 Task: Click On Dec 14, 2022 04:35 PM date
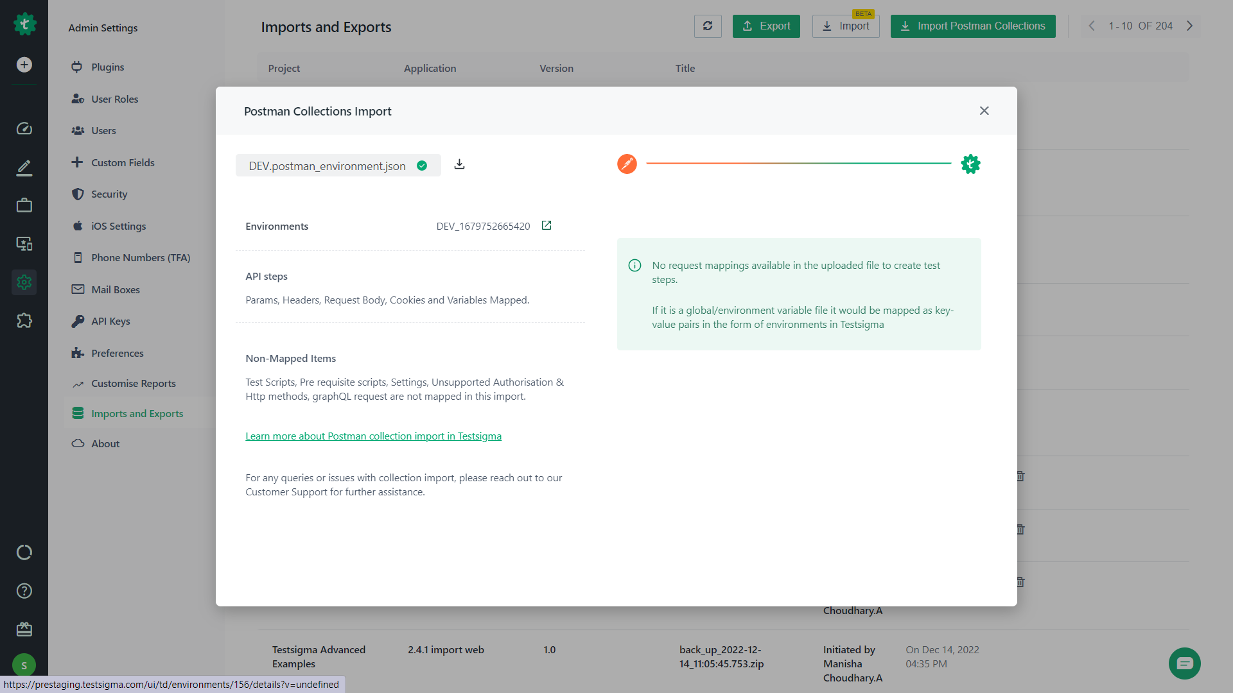coord(942,657)
